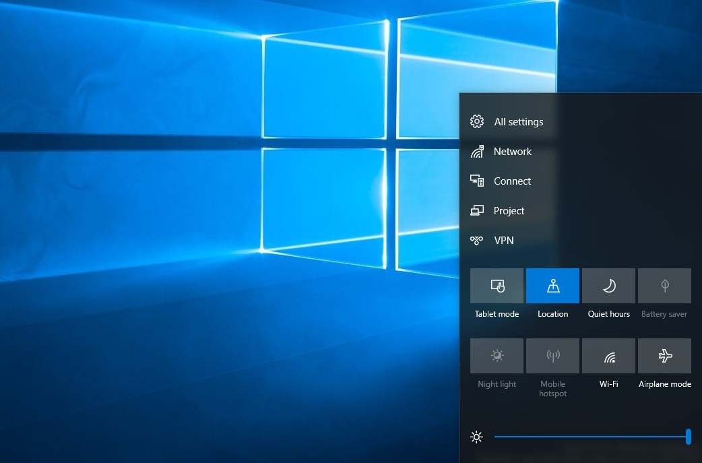Toggle the Night light tile
The image size is (702, 463).
pos(497,356)
